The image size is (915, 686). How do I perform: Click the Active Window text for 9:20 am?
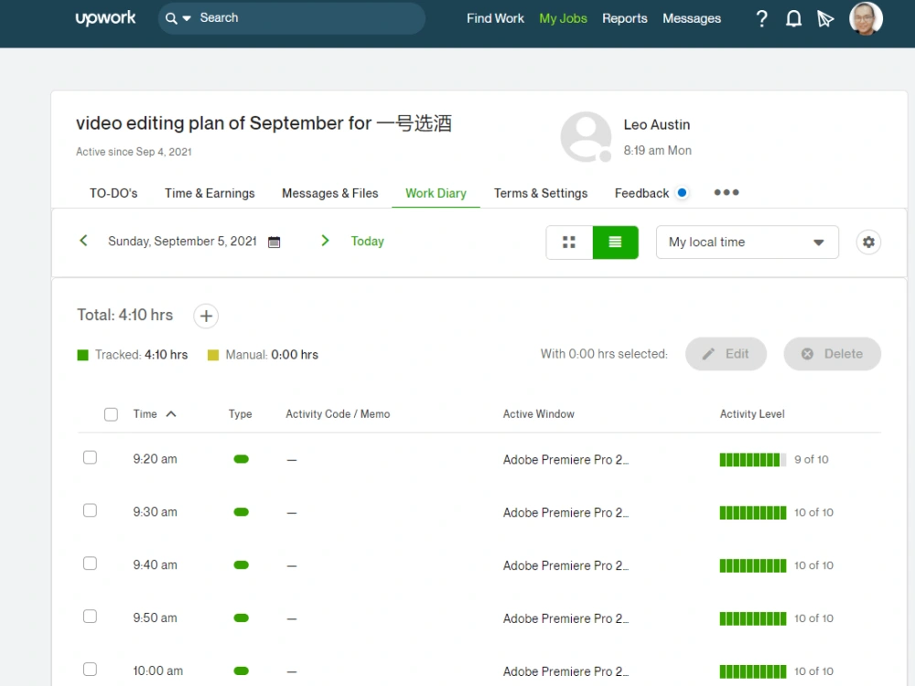(565, 460)
